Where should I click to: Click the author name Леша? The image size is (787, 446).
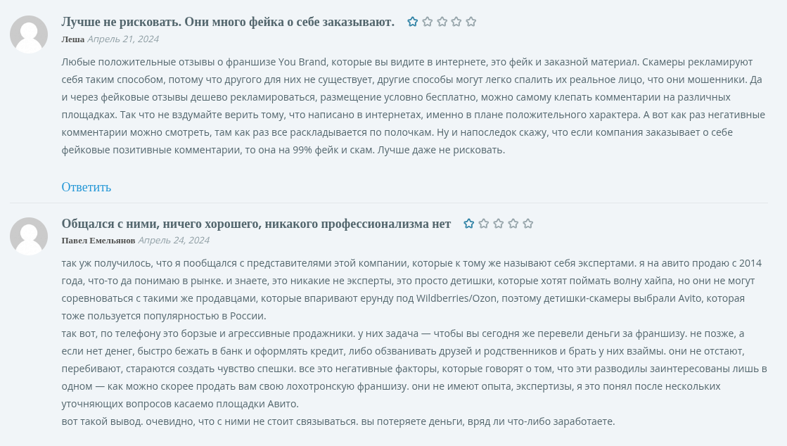point(72,39)
